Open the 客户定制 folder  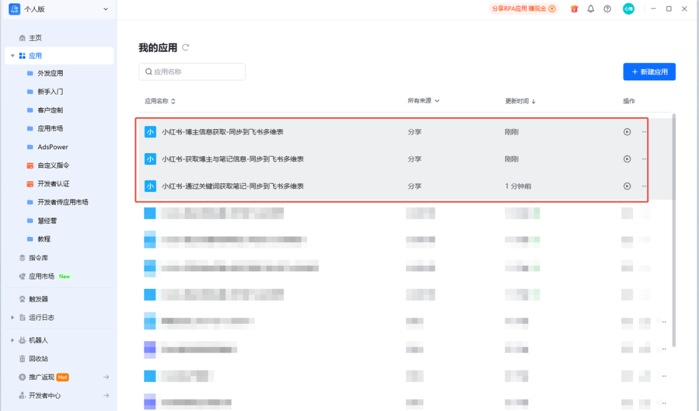(x=50, y=110)
